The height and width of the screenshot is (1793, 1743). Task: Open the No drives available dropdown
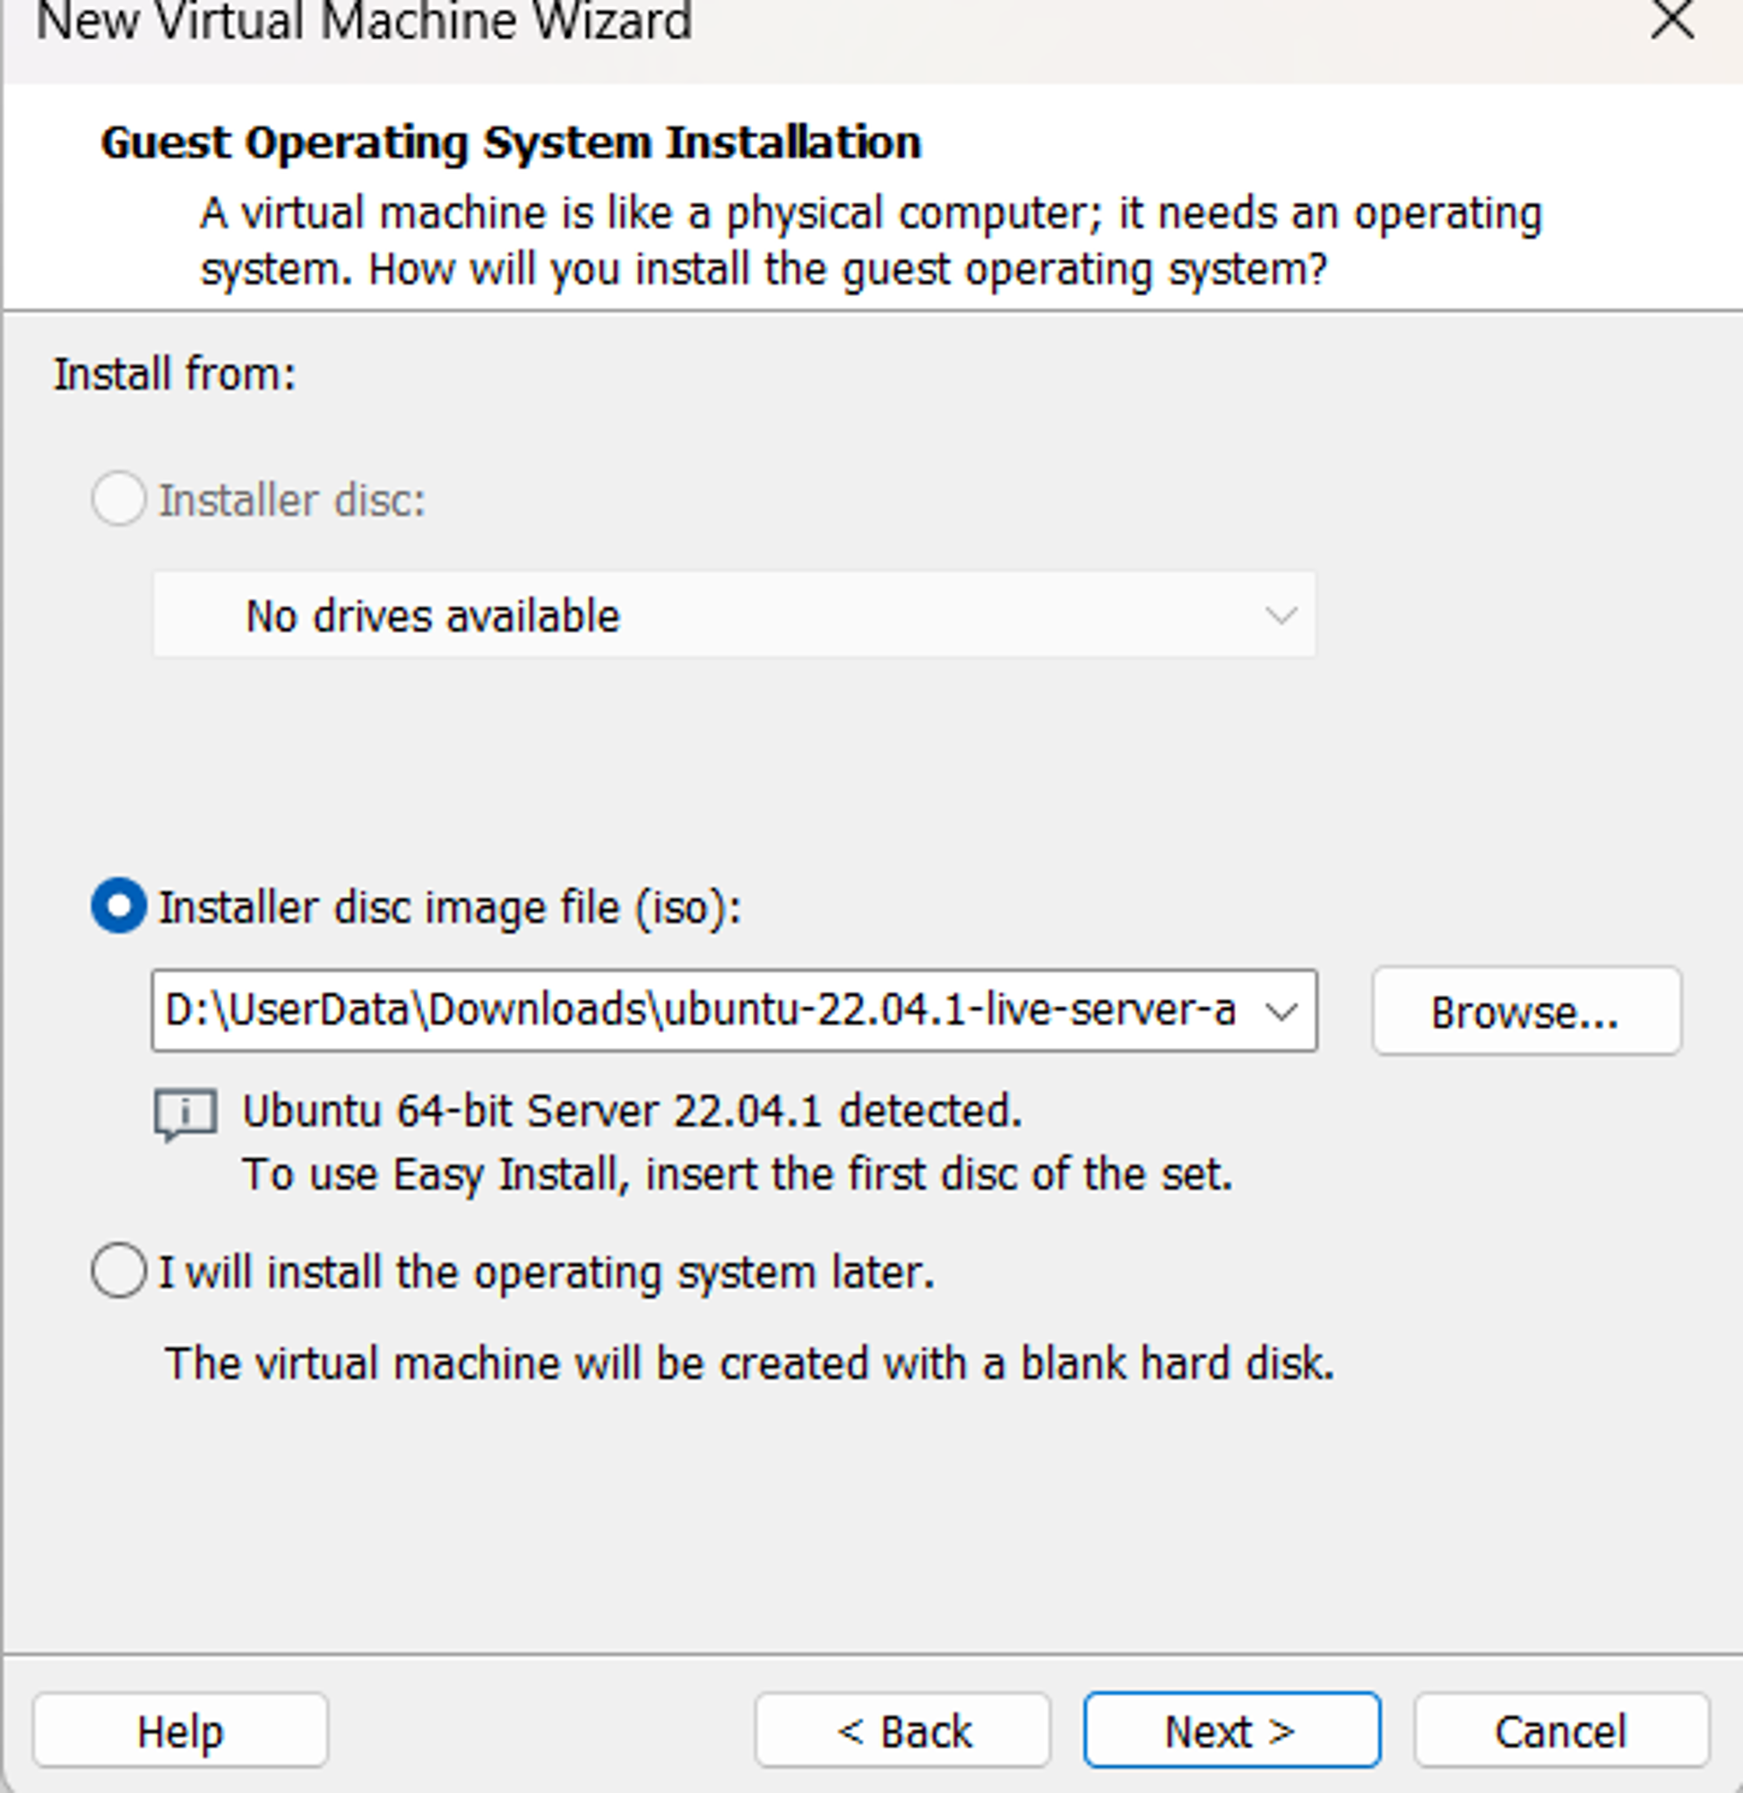pyautogui.click(x=734, y=614)
